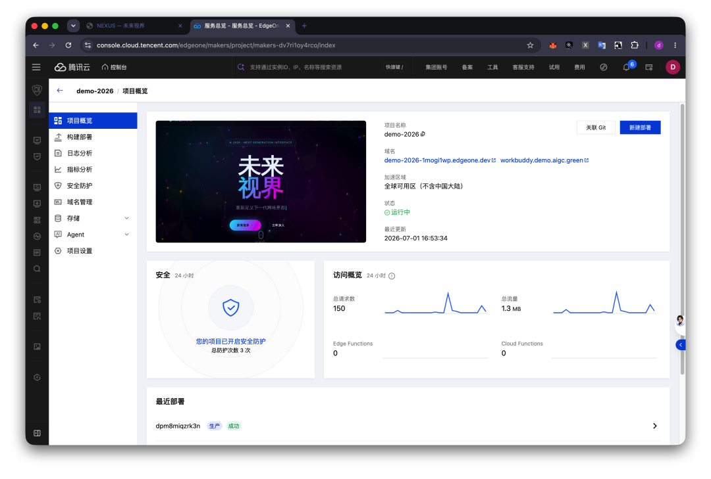Click the 新建部署 button
This screenshot has height=479, width=711.
pos(640,127)
